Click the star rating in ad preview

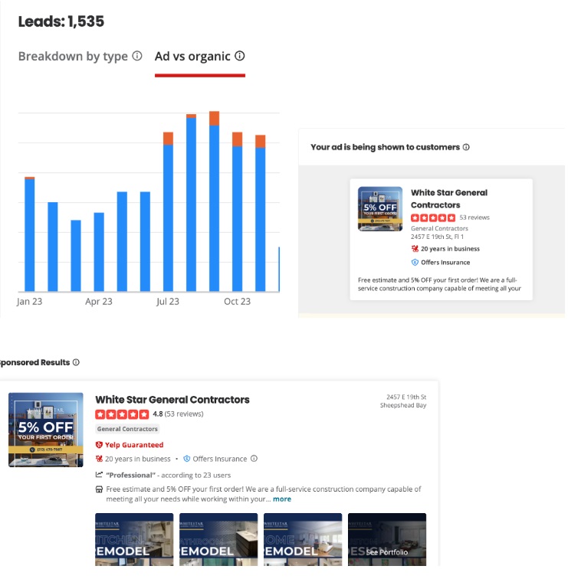433,218
